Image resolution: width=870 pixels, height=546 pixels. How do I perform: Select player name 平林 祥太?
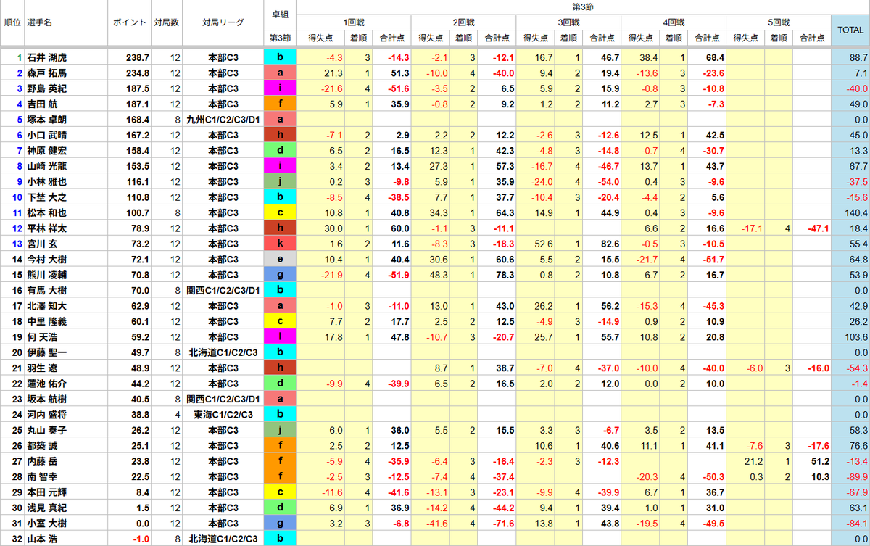click(46, 228)
